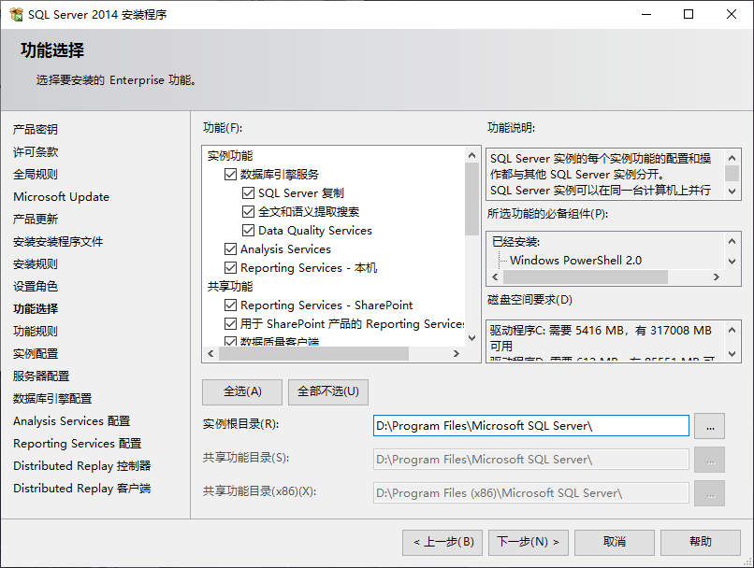
Task: Select 数据库引擎配置 step in sidebar
Action: tap(52, 399)
